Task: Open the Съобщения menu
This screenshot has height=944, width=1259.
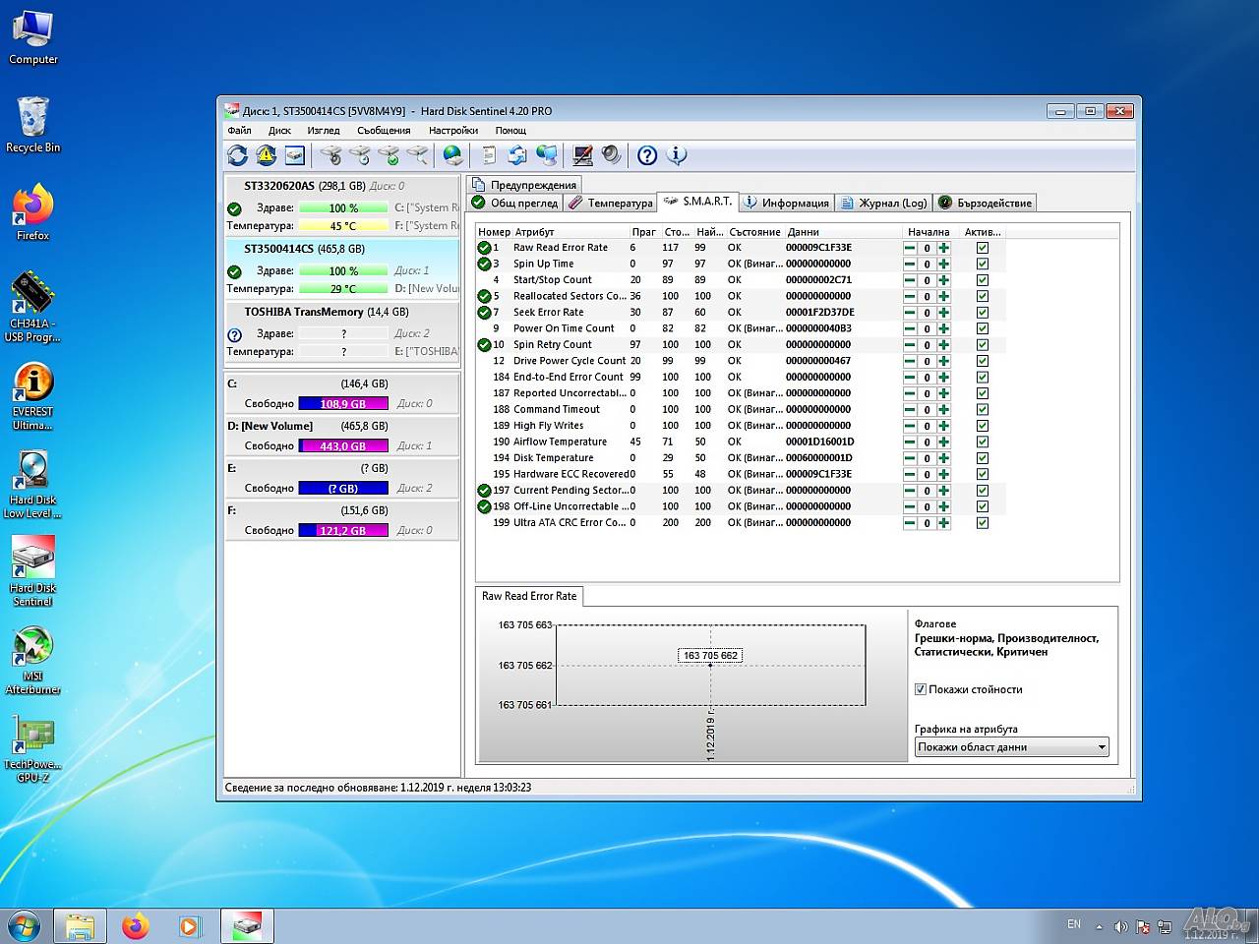Action: click(384, 130)
